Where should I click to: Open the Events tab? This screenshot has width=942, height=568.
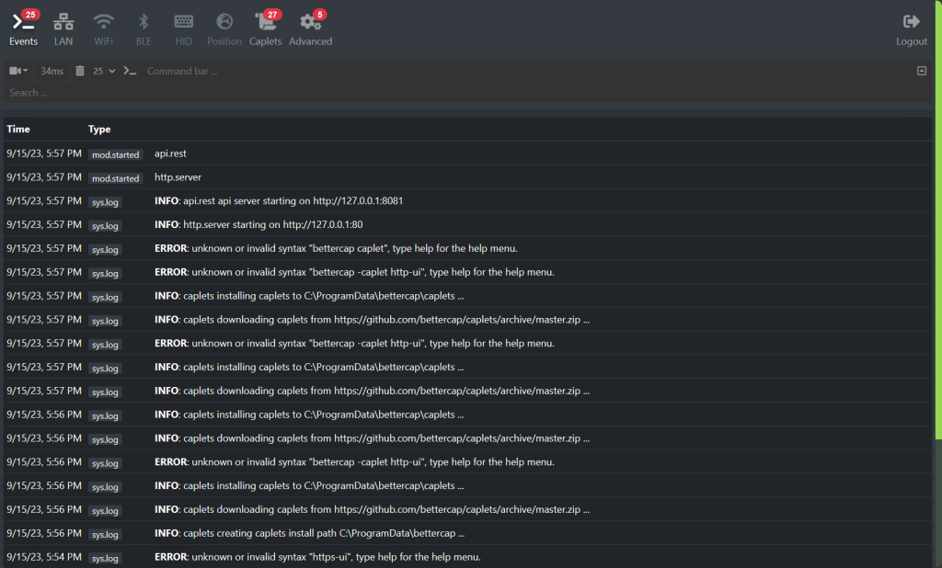pos(23,28)
